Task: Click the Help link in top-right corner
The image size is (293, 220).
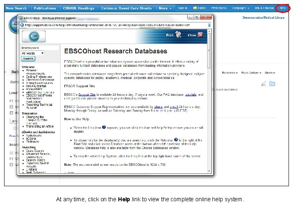Action: [x=282, y=8]
